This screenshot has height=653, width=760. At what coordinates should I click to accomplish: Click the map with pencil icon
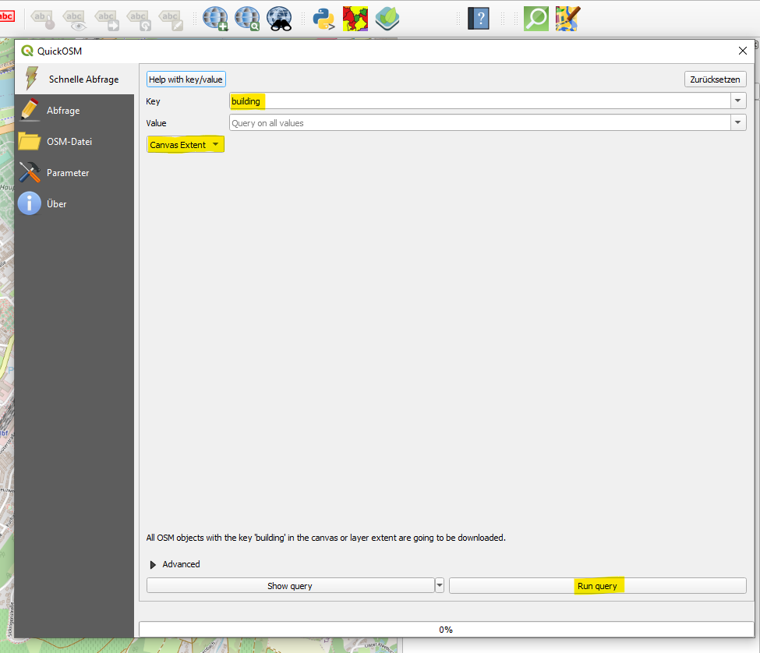(567, 19)
